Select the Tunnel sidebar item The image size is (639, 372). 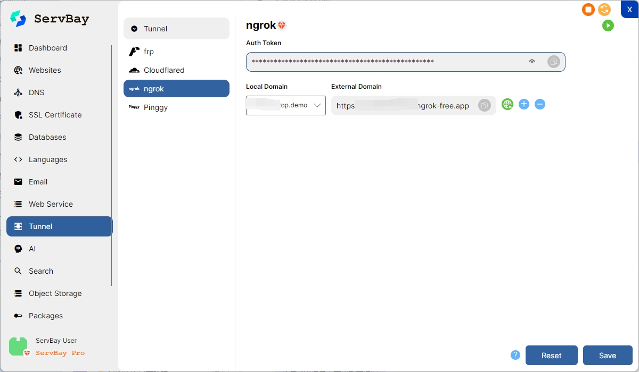59,226
